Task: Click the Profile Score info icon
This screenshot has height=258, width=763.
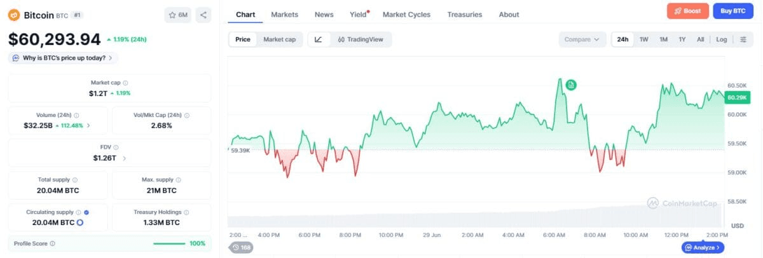Action: [52, 243]
